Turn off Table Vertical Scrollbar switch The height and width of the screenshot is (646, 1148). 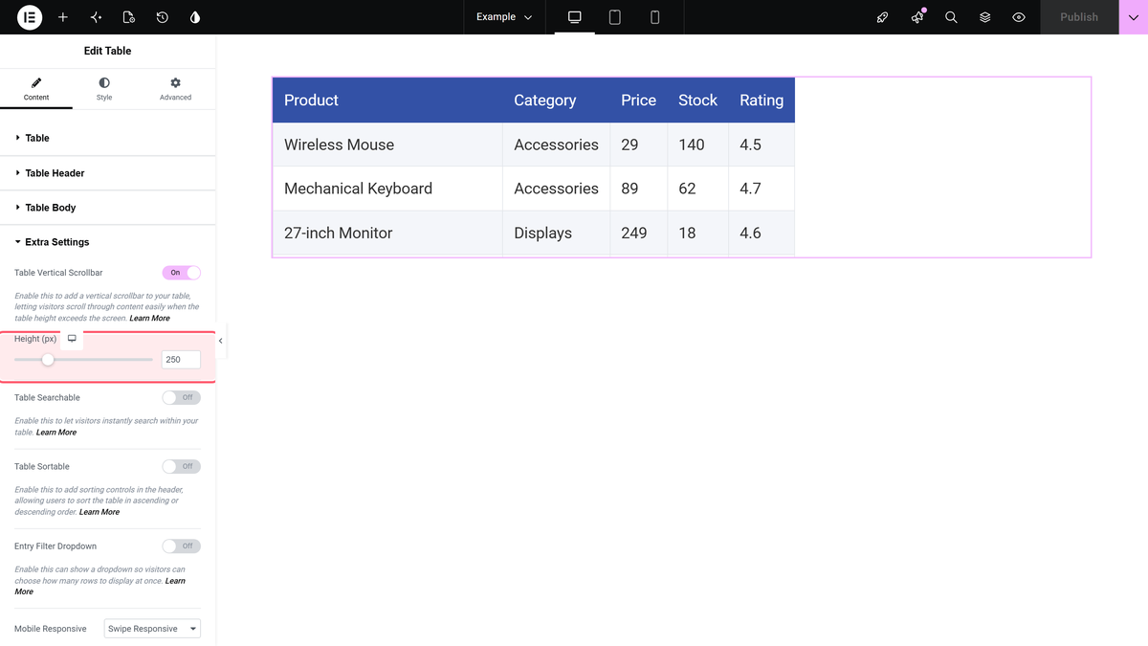click(x=182, y=273)
